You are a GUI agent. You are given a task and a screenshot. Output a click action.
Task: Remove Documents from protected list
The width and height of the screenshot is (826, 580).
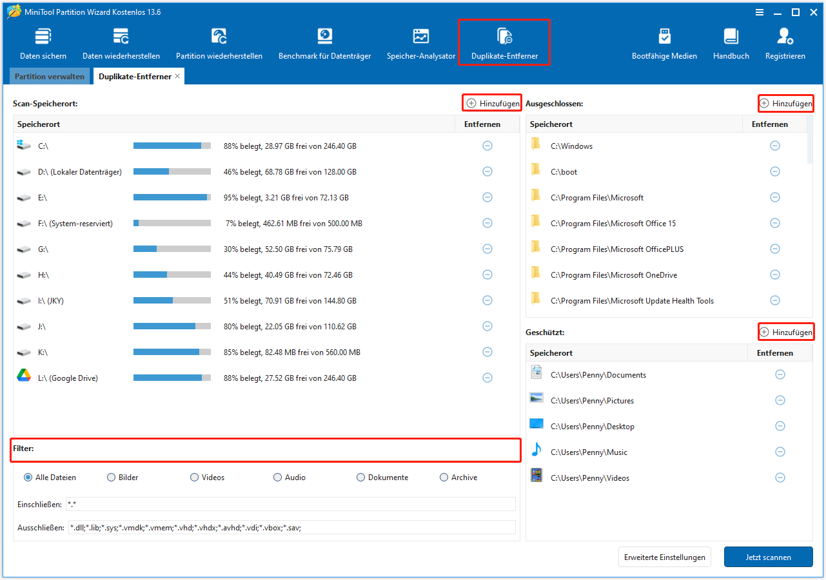point(780,374)
